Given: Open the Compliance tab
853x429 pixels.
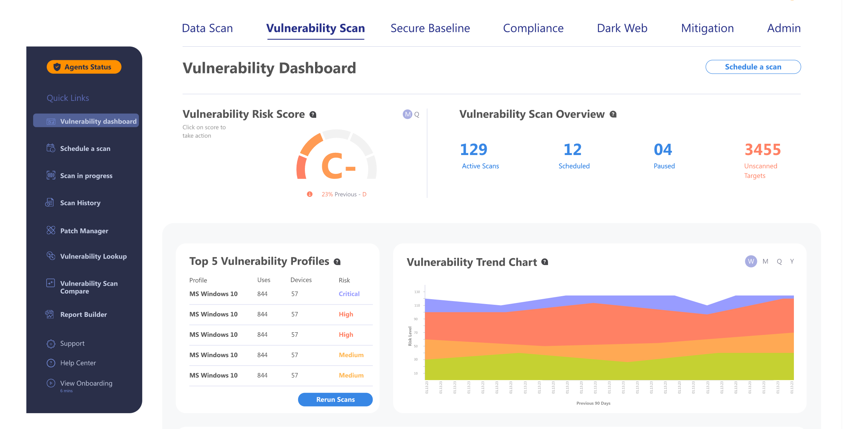Looking at the screenshot, I should click(533, 28).
